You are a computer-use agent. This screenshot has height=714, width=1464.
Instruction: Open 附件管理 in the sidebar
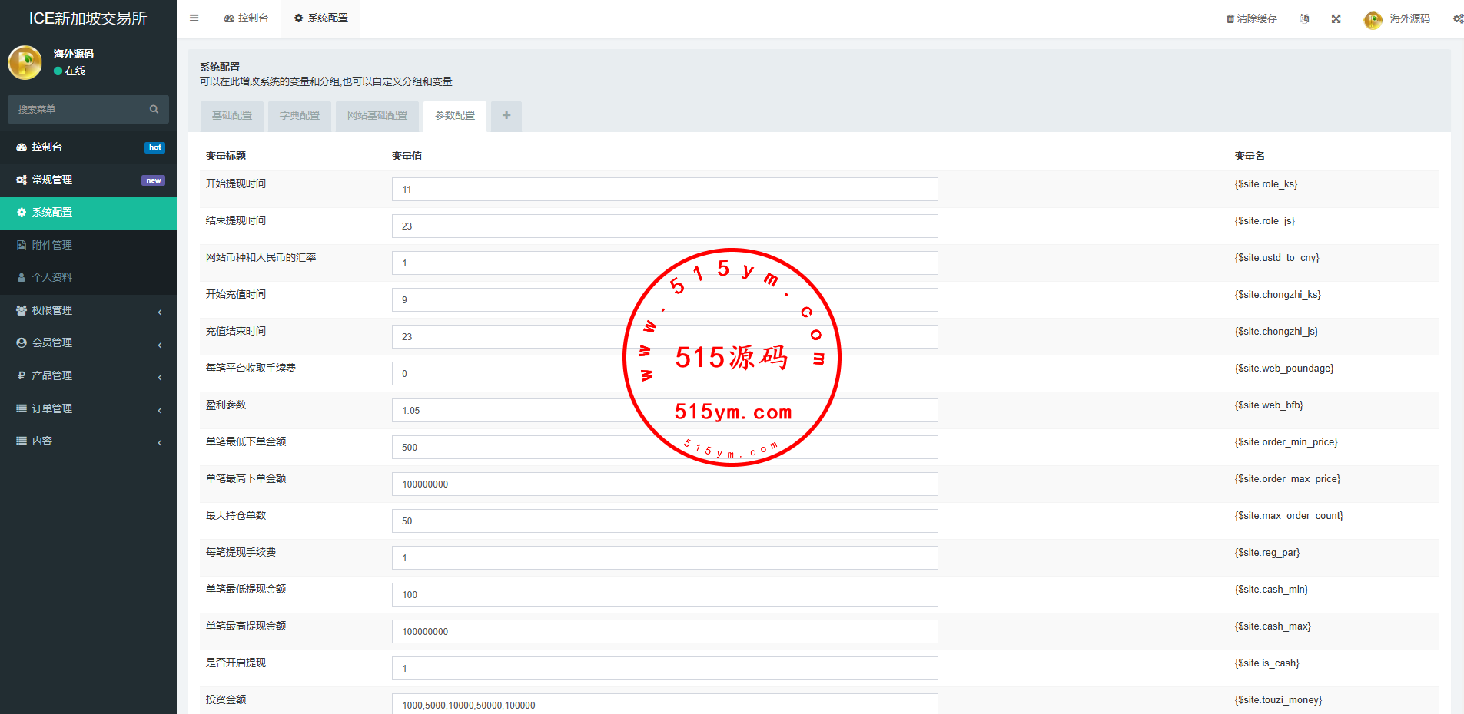[x=52, y=245]
